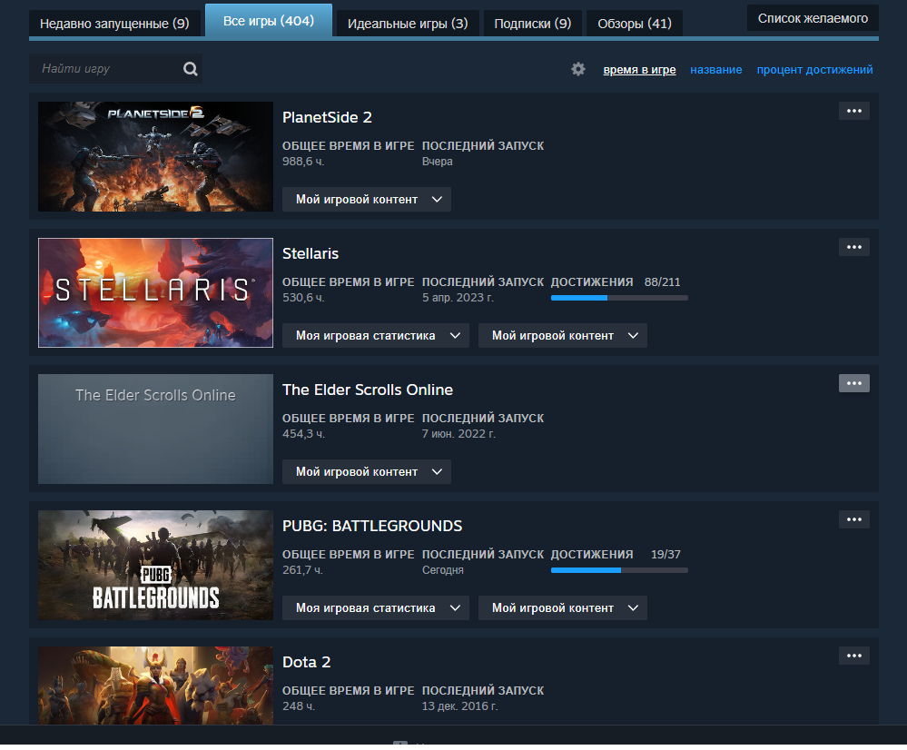Viewport: 907px width, 750px height.
Task: Click PUBG ДОСТИЖЕНИЯ 19/37 label
Action: (616, 555)
